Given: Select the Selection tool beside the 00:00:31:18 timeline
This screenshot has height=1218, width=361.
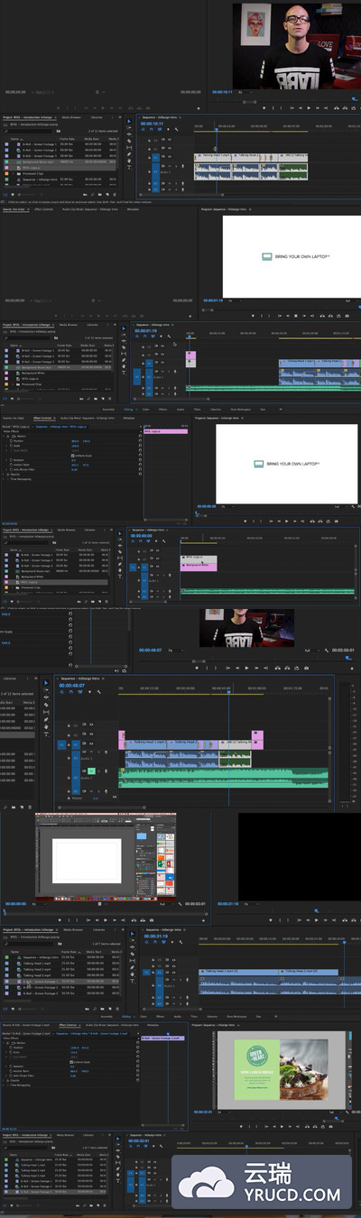Looking at the screenshot, I should tap(132, 934).
